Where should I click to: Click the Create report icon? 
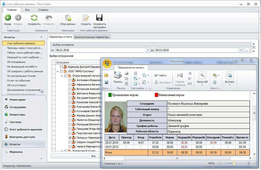[x=86, y=18]
